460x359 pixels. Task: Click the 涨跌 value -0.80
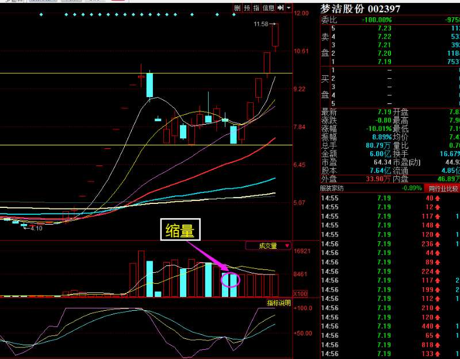point(384,121)
